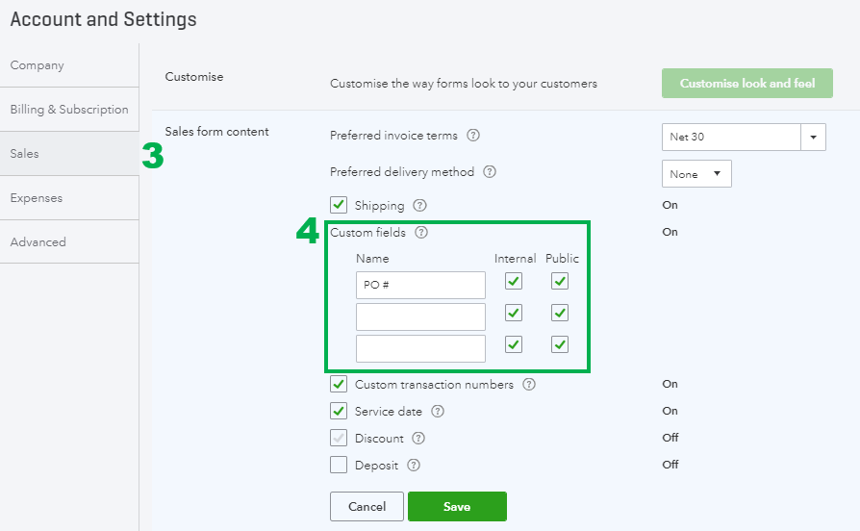Open the Shipping help tooltip icon

[x=419, y=205]
